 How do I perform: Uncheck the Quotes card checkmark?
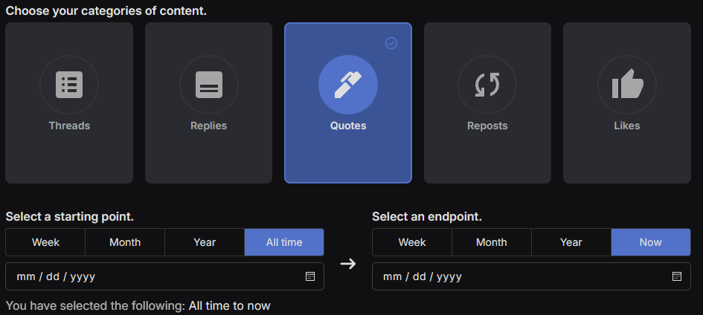click(391, 43)
